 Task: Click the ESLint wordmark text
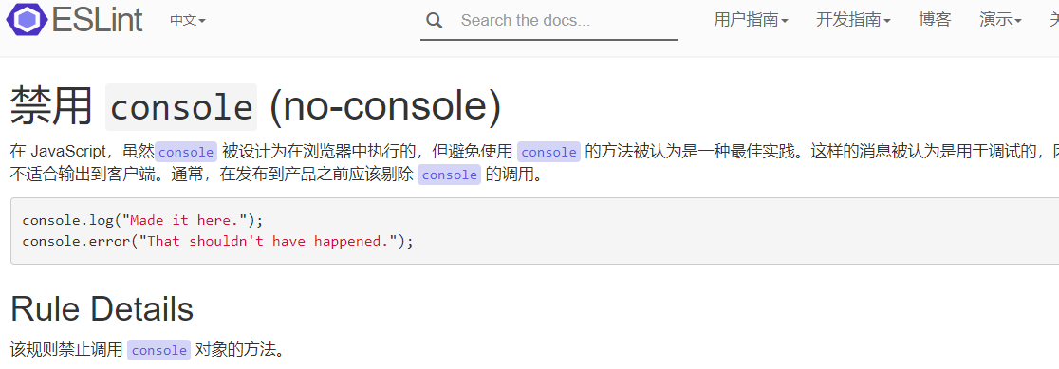coord(97,19)
